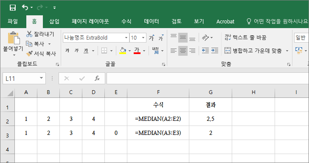Image resolution: width=309 pixels, height=163 pixels.
Task: Open the font name 나눔명조 ExtraBold dropdown
Action: 126,37
